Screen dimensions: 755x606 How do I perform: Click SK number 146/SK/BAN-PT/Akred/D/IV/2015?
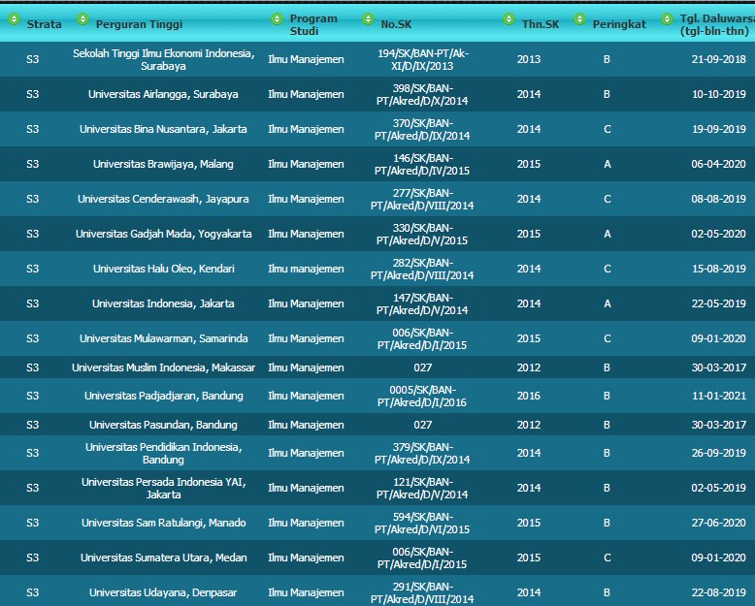tap(422, 164)
